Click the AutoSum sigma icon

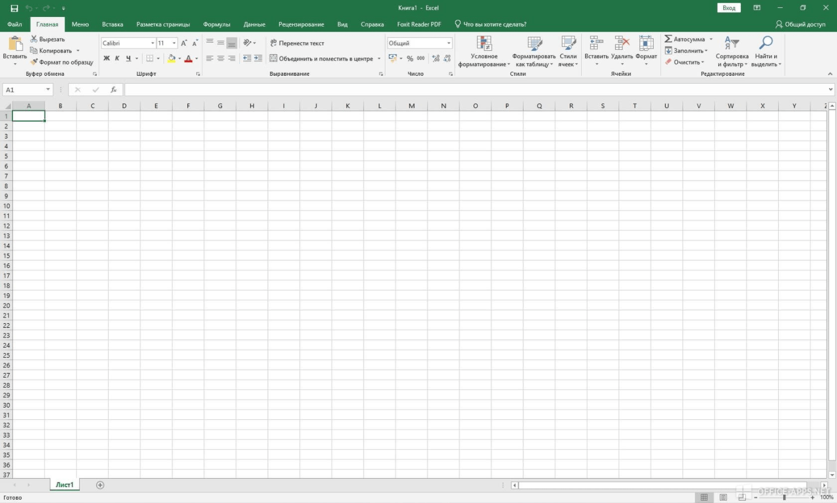click(668, 39)
